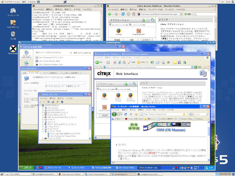Go back in Citrix Access Platform Firefox window
Screen dimensions: 235x176
[x=109, y=14]
